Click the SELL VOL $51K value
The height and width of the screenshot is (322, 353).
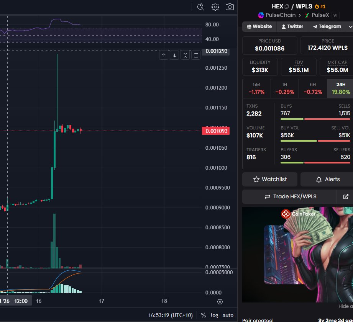[345, 135]
